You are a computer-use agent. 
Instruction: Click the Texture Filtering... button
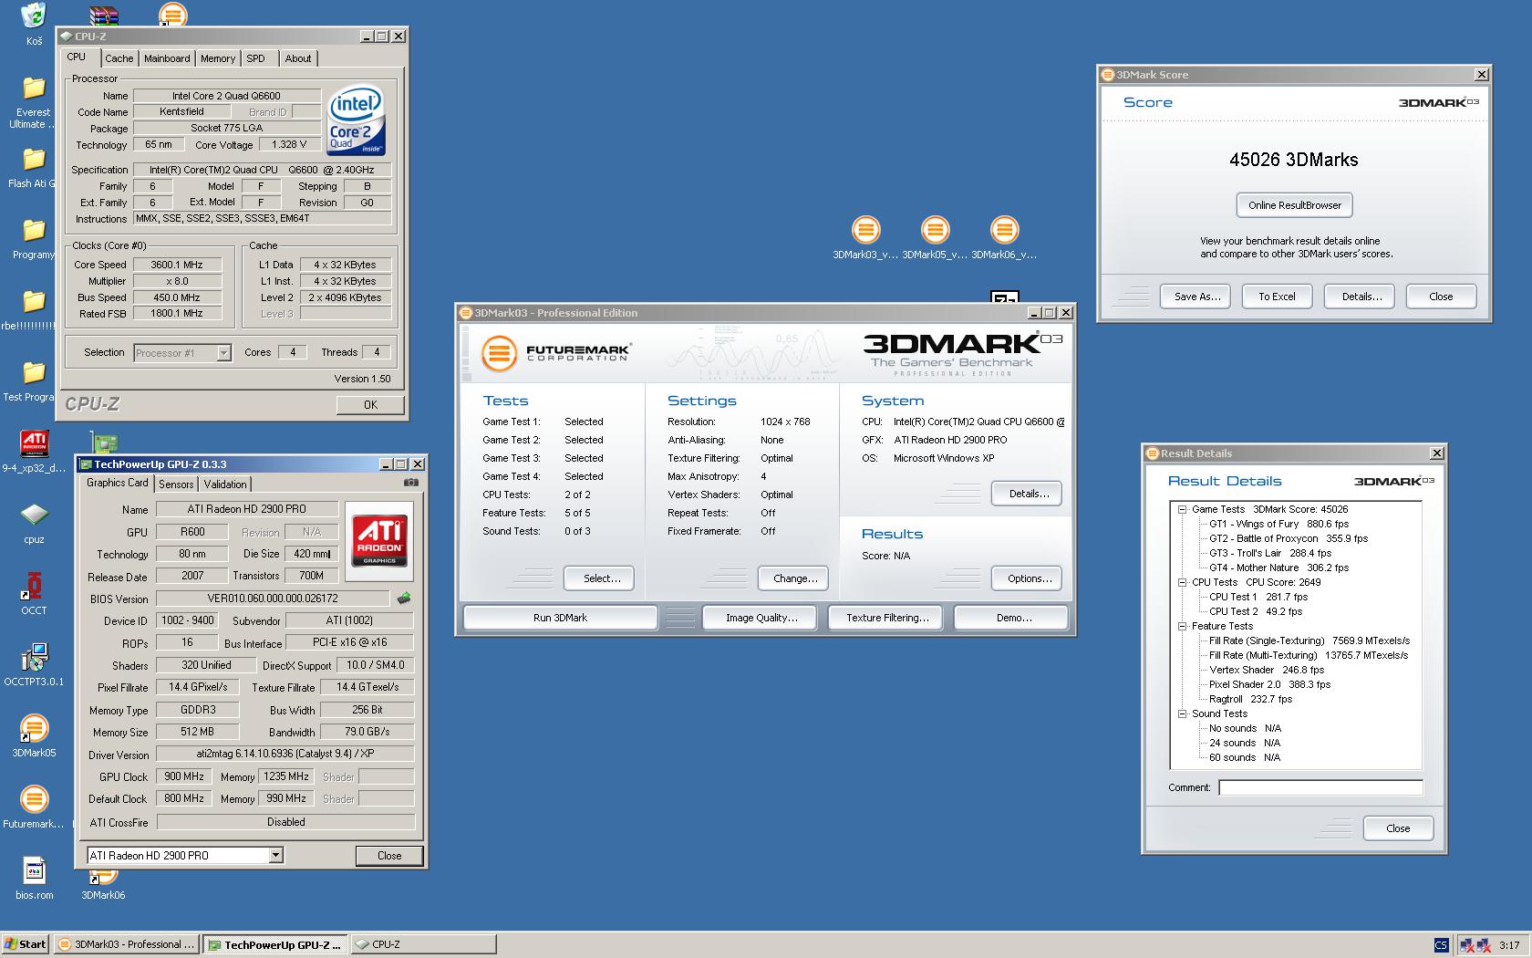pyautogui.click(x=887, y=618)
